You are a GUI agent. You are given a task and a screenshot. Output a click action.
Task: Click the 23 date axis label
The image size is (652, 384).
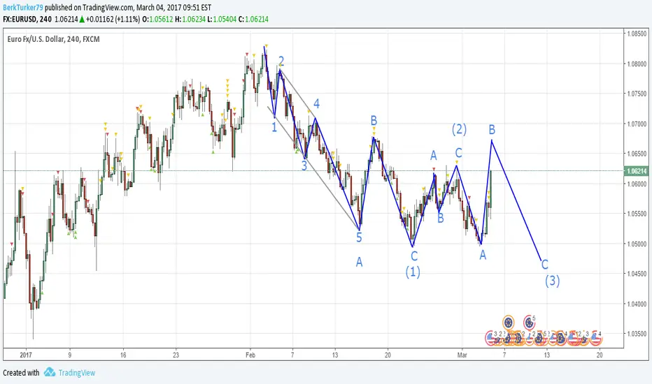coord(176,355)
